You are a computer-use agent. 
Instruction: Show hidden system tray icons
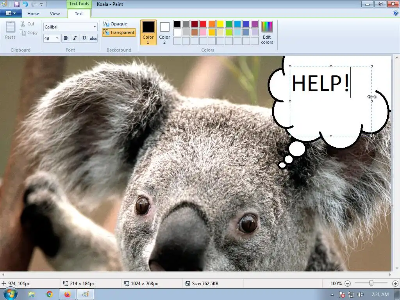[332, 295]
